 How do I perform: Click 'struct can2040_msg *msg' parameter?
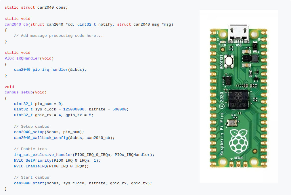(x=144, y=24)
